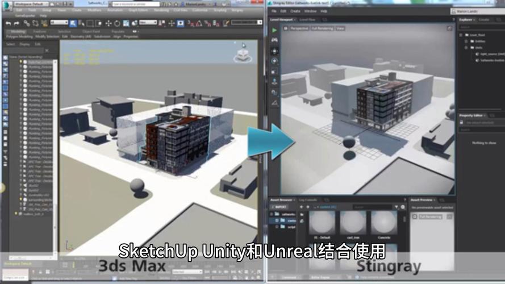The height and width of the screenshot is (284, 505).
Task: Toggle Spinner Snap in 3ds Max
Action: click(x=216, y=23)
